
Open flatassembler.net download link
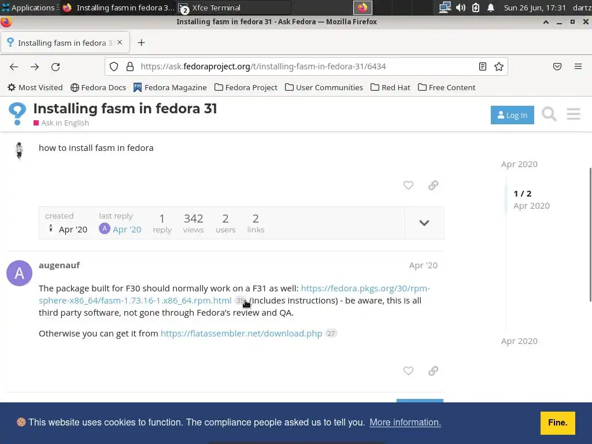(x=241, y=334)
